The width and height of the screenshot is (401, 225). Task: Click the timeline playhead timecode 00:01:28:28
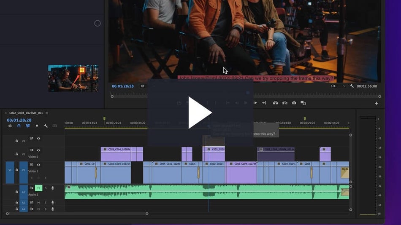tap(19, 120)
